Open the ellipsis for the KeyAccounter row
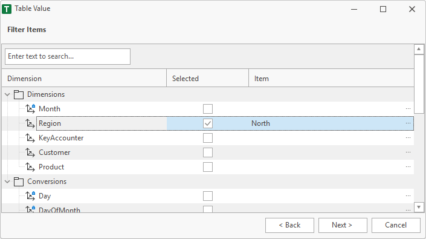 pyautogui.click(x=408, y=138)
